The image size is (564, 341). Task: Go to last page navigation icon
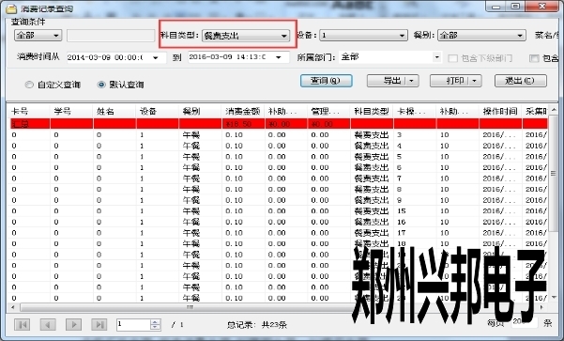tap(99, 324)
